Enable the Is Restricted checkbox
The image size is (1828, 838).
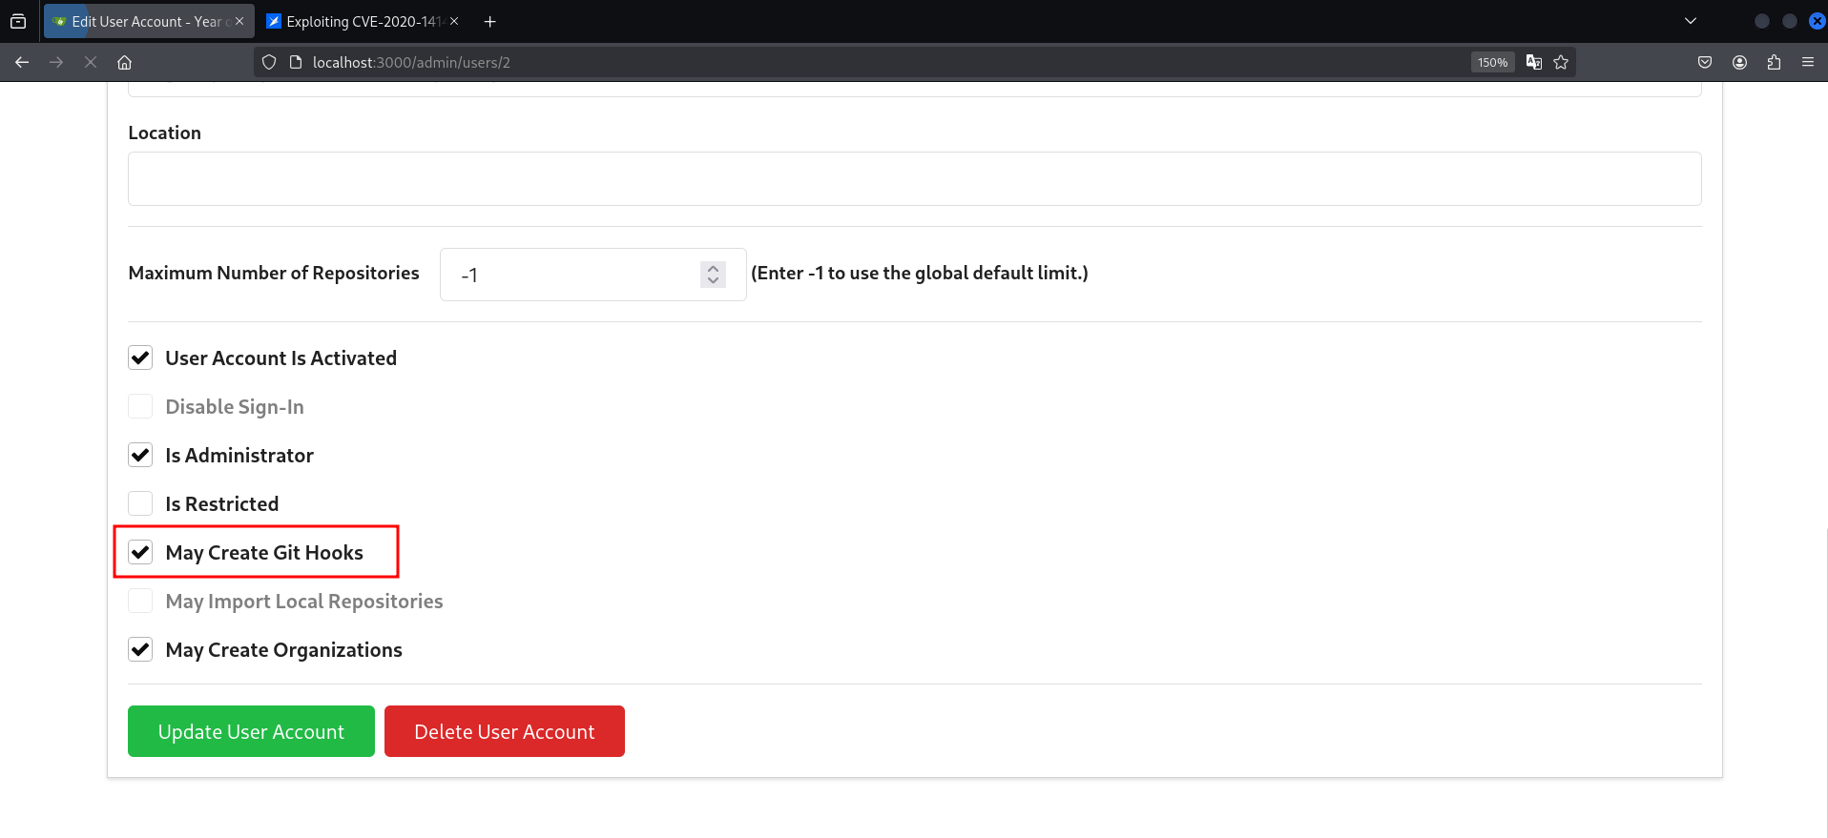140,503
